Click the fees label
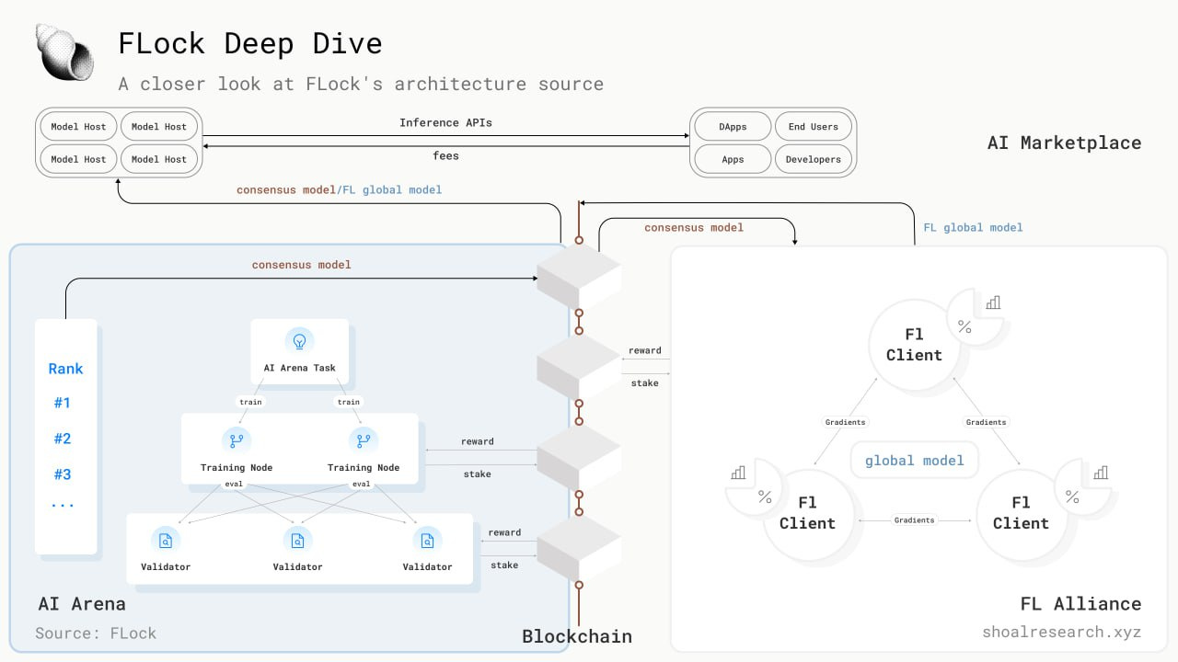 [445, 155]
